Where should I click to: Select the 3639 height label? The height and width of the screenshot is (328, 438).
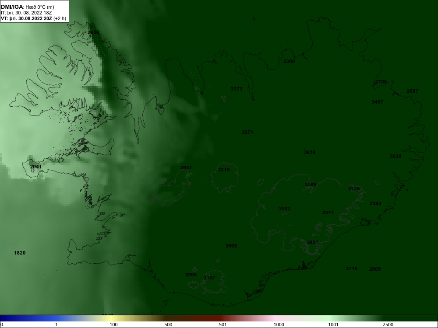(396, 156)
